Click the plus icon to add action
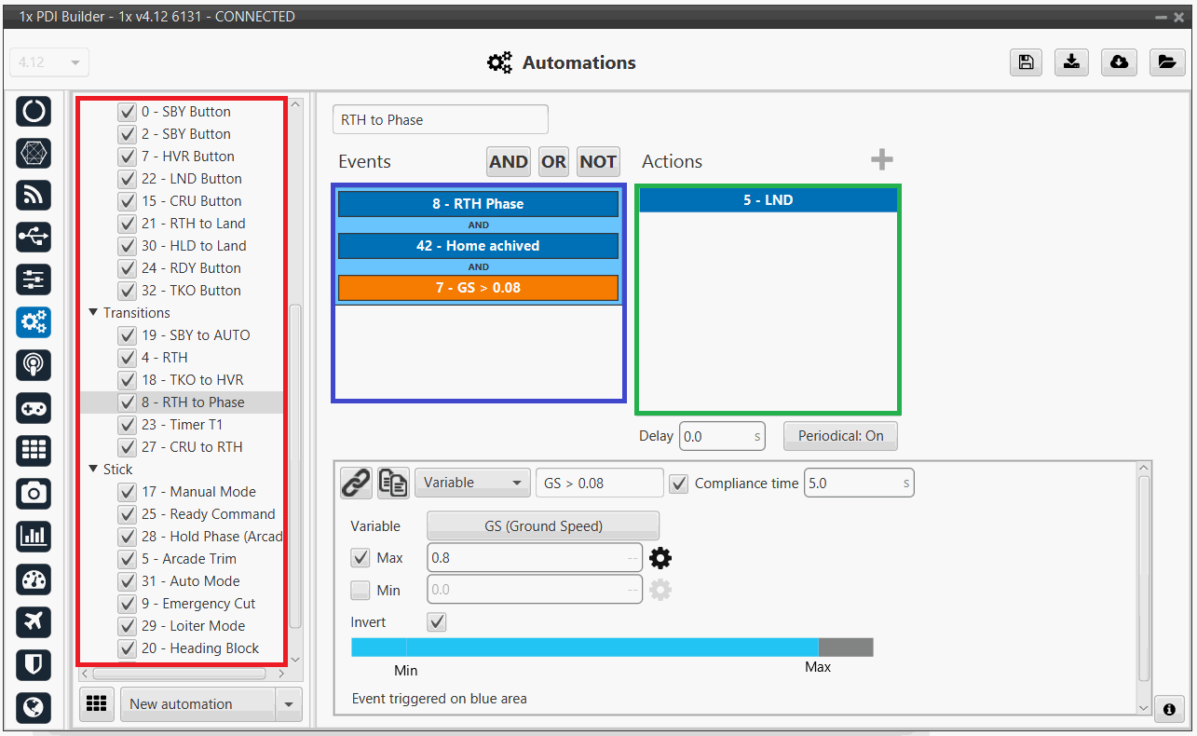Viewport: 1197px width, 736px height. pyautogui.click(x=881, y=160)
